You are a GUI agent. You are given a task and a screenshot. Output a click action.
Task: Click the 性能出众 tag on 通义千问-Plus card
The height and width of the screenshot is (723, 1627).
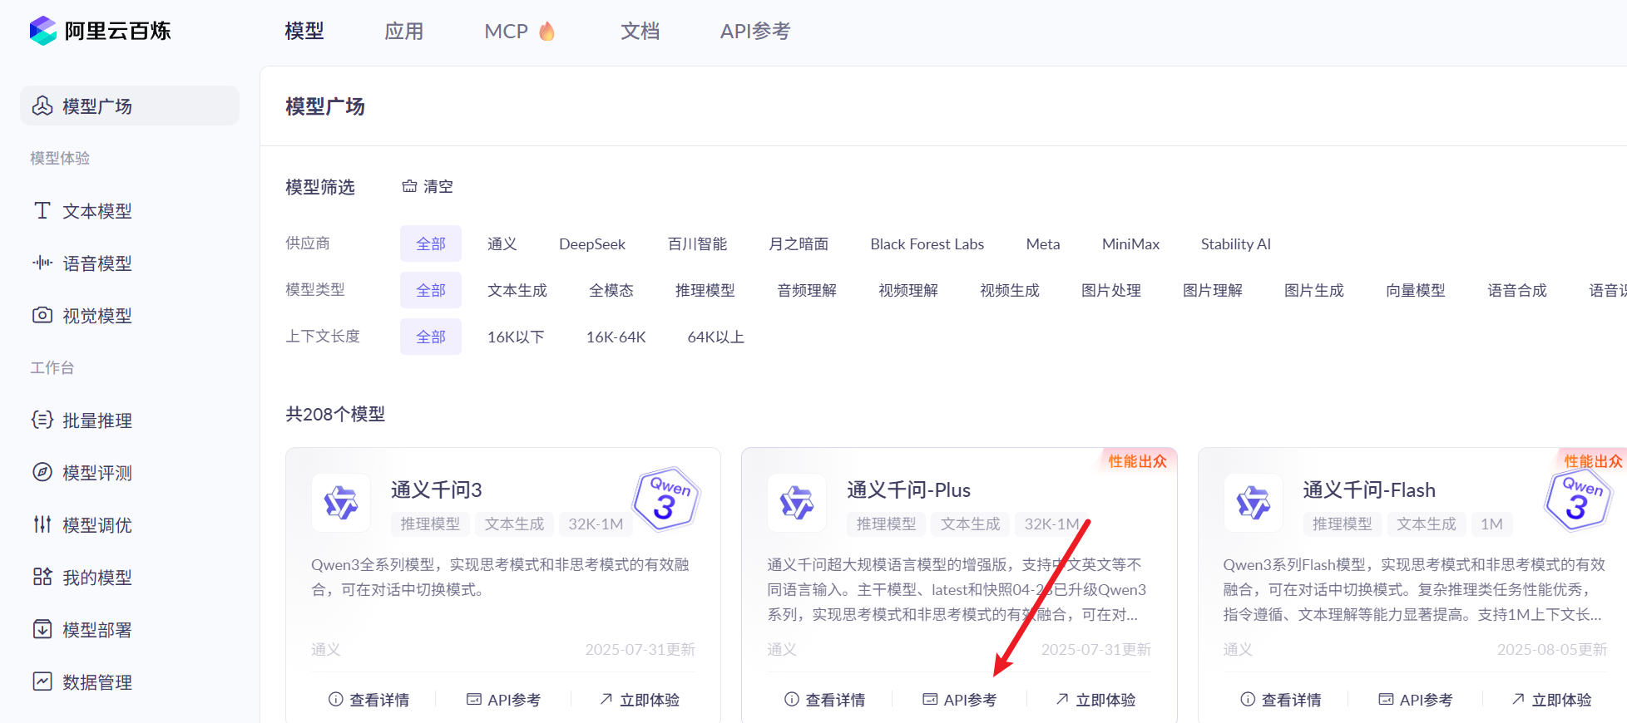click(1138, 460)
